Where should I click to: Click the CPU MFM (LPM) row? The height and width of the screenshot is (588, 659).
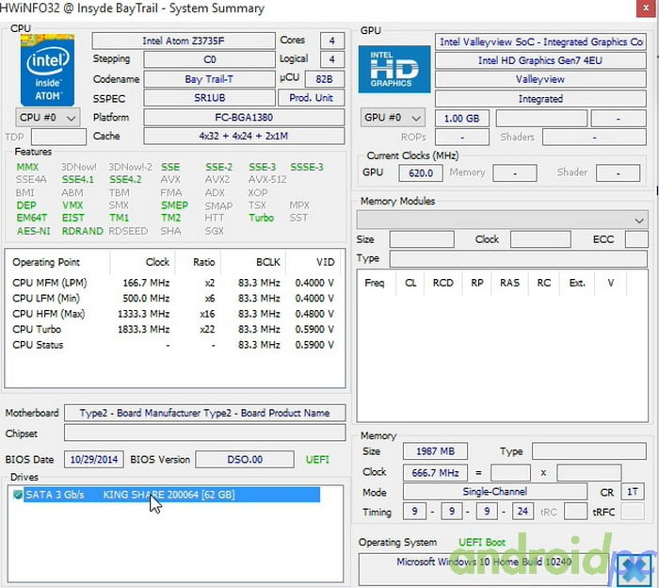(x=173, y=283)
